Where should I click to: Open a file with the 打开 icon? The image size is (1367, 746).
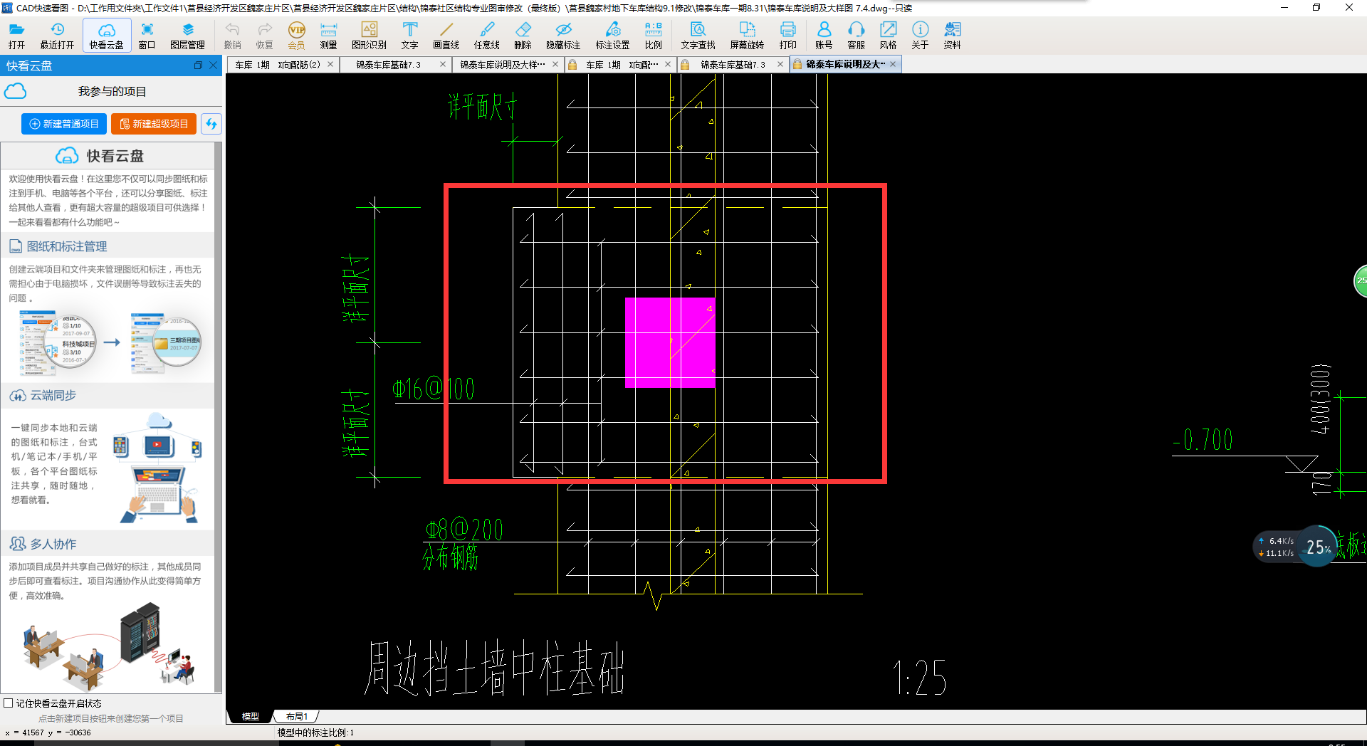click(16, 35)
